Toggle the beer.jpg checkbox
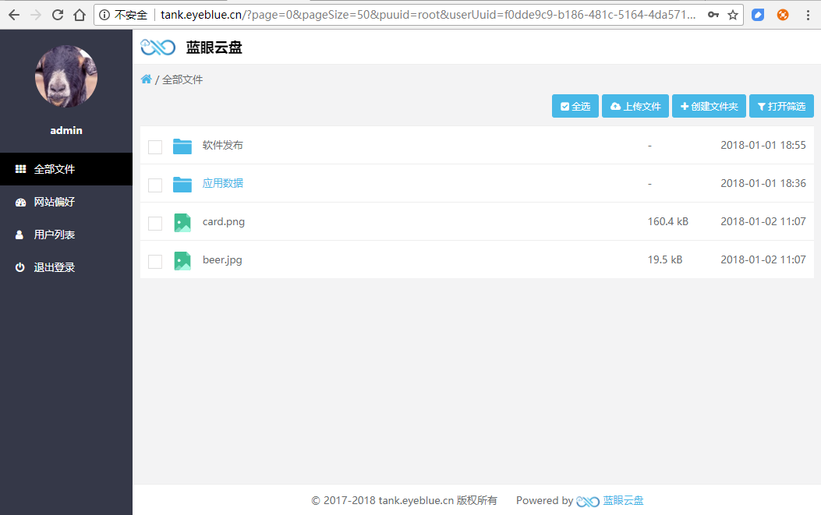Viewport: 821px width, 515px height. [x=155, y=261]
